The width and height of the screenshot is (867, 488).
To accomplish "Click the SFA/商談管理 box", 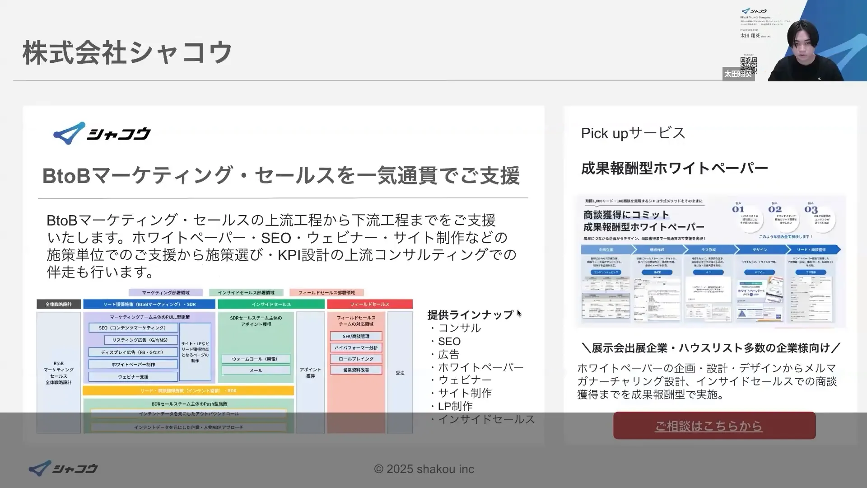I will coord(356,336).
